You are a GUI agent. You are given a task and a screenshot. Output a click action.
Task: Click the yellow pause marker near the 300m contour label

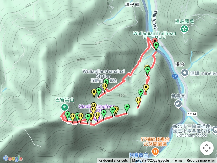click(138, 101)
